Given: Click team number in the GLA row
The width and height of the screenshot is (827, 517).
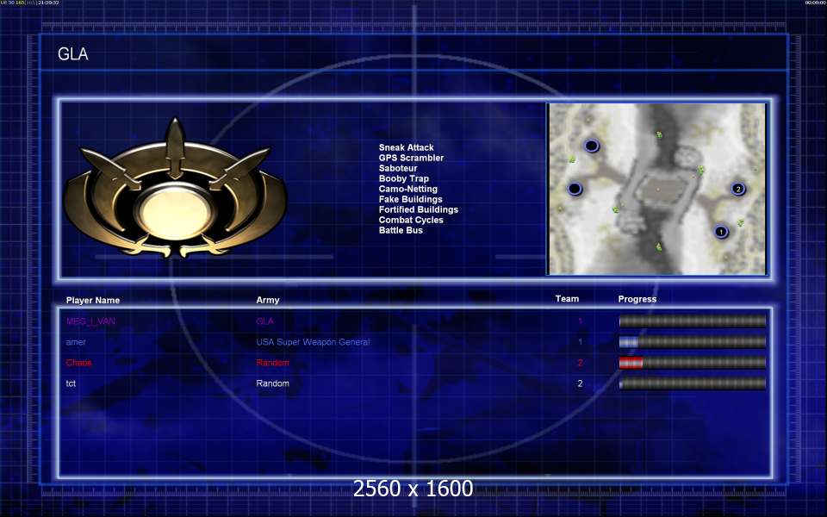Looking at the screenshot, I should (580, 321).
